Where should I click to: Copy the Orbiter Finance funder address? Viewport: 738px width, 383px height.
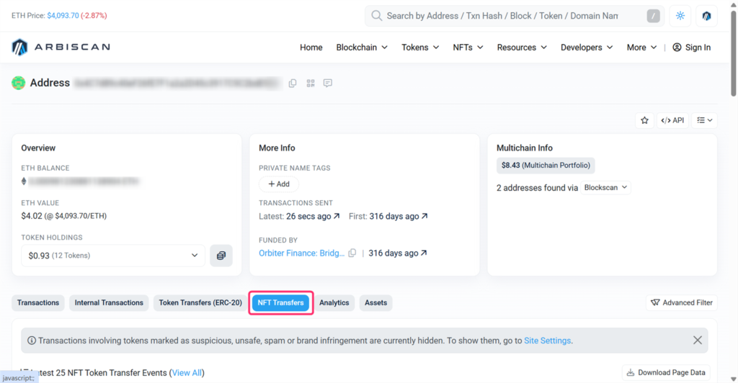pos(352,253)
